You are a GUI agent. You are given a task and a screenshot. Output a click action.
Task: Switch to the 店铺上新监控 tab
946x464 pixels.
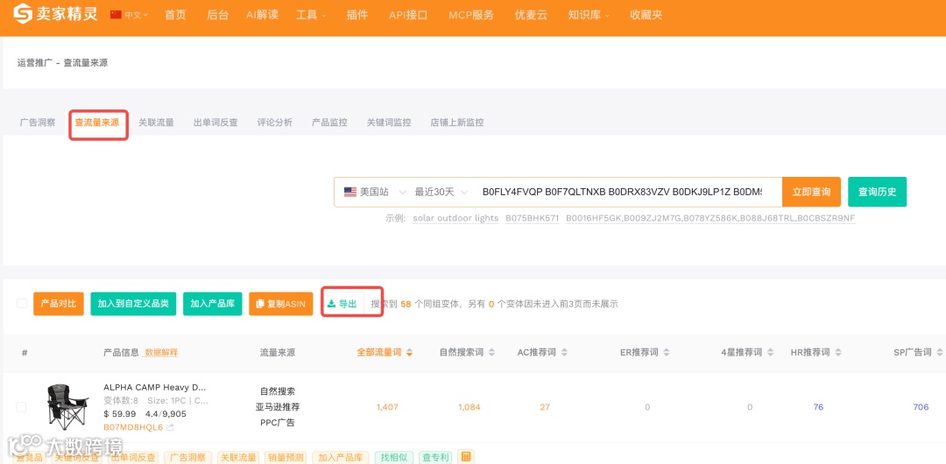(x=456, y=123)
